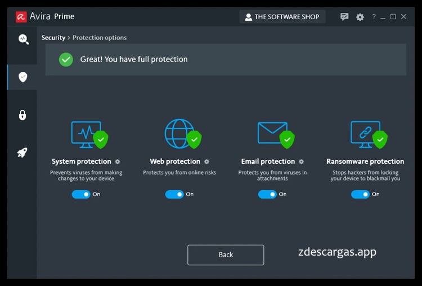Click the System protection heading
The height and width of the screenshot is (286, 422).
click(81, 162)
